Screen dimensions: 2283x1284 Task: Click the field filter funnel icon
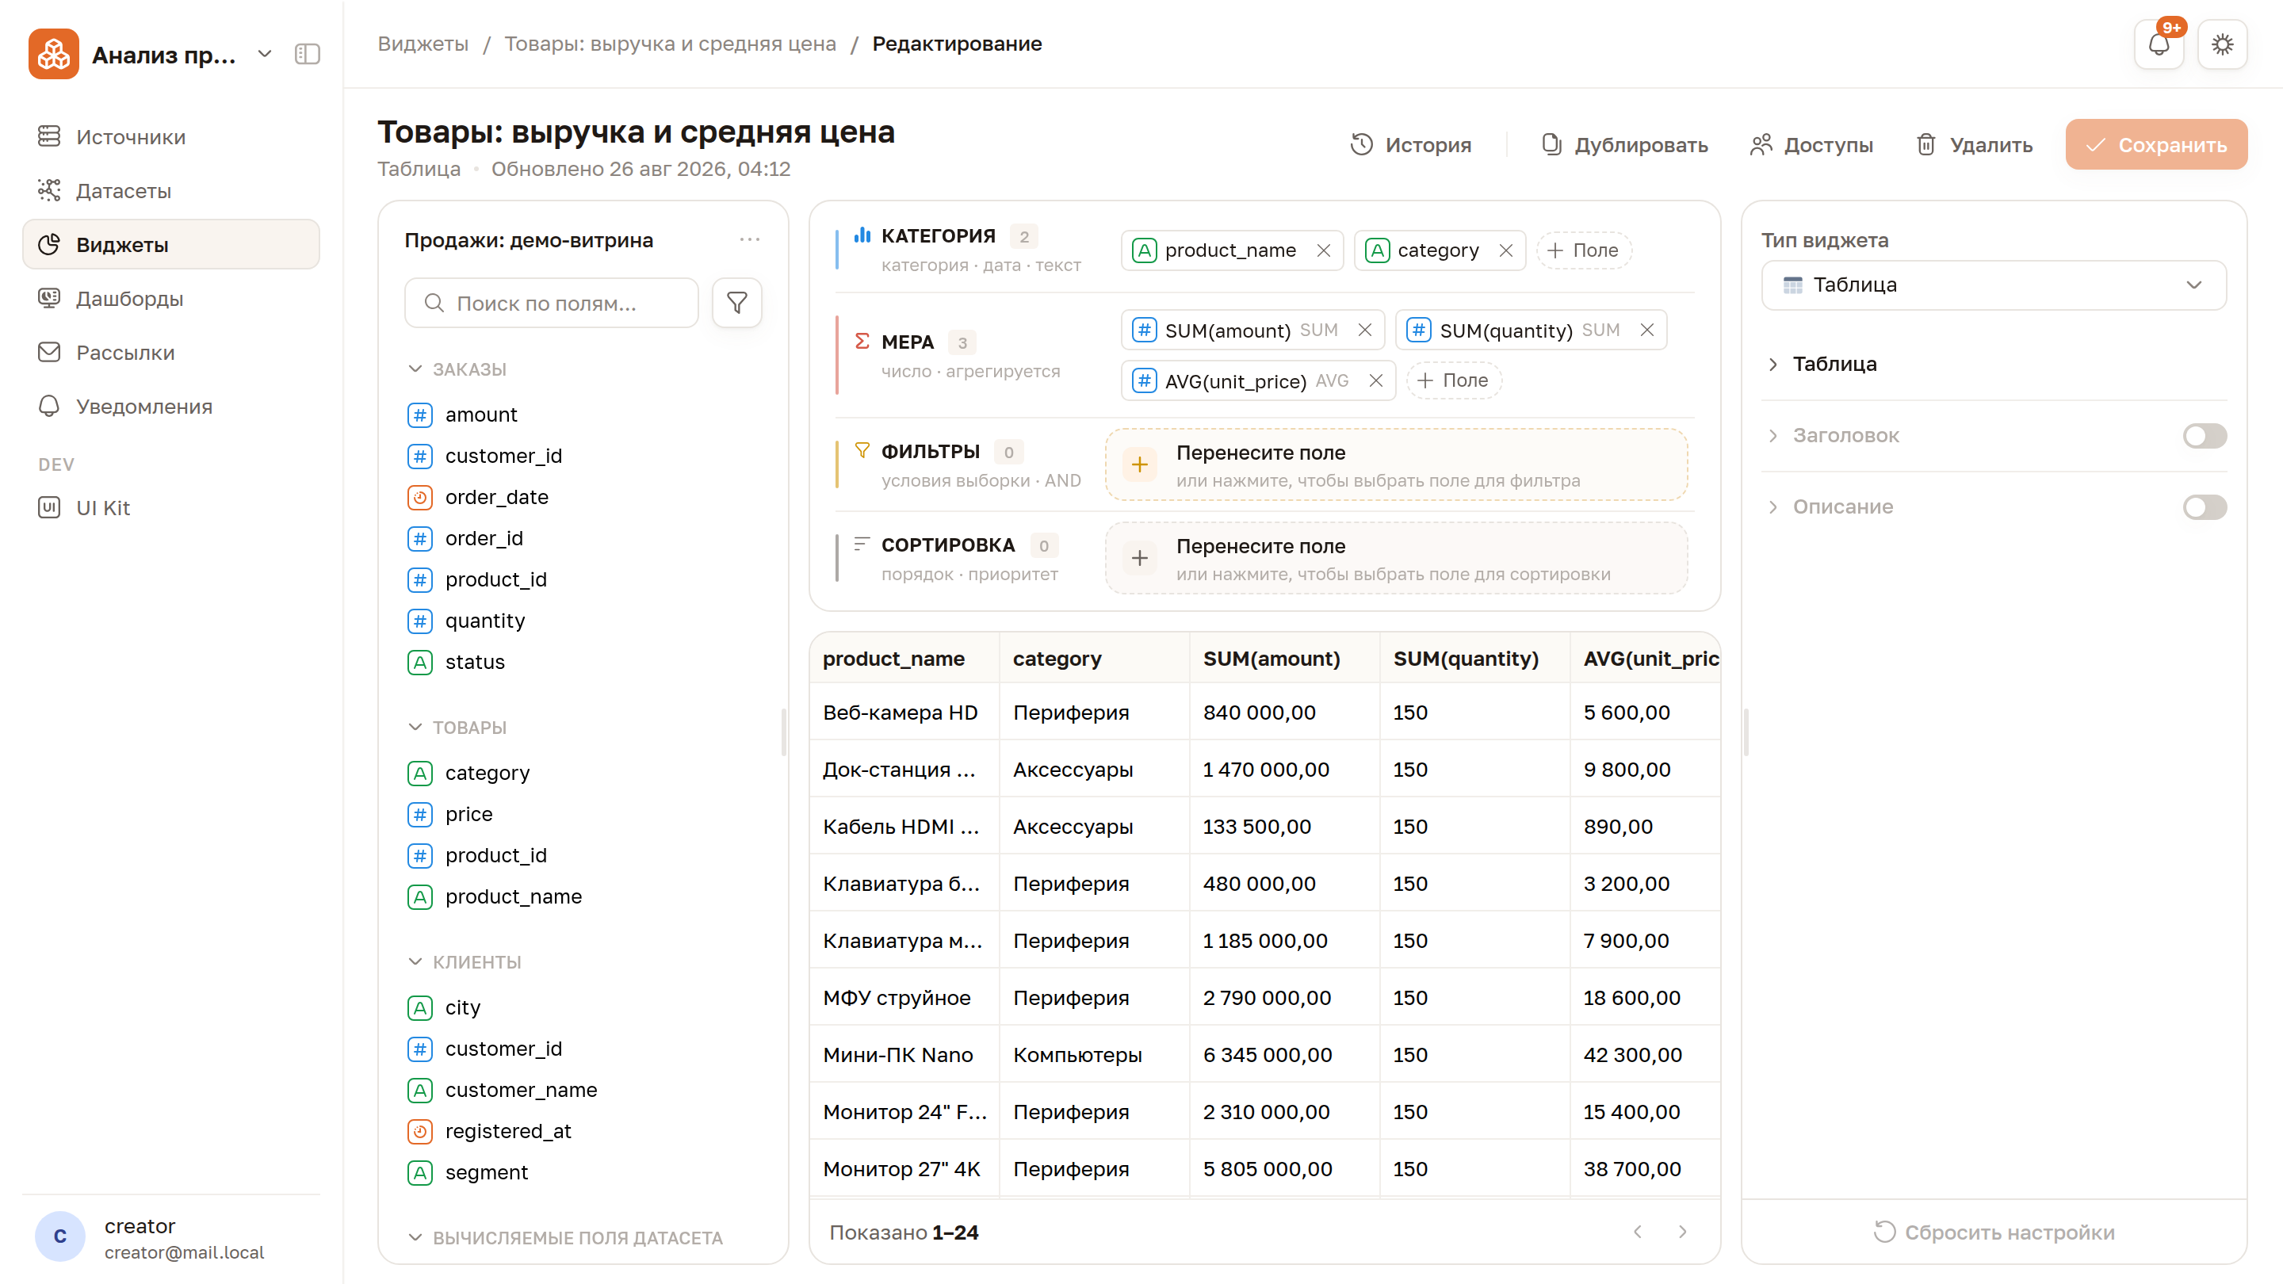tap(736, 303)
